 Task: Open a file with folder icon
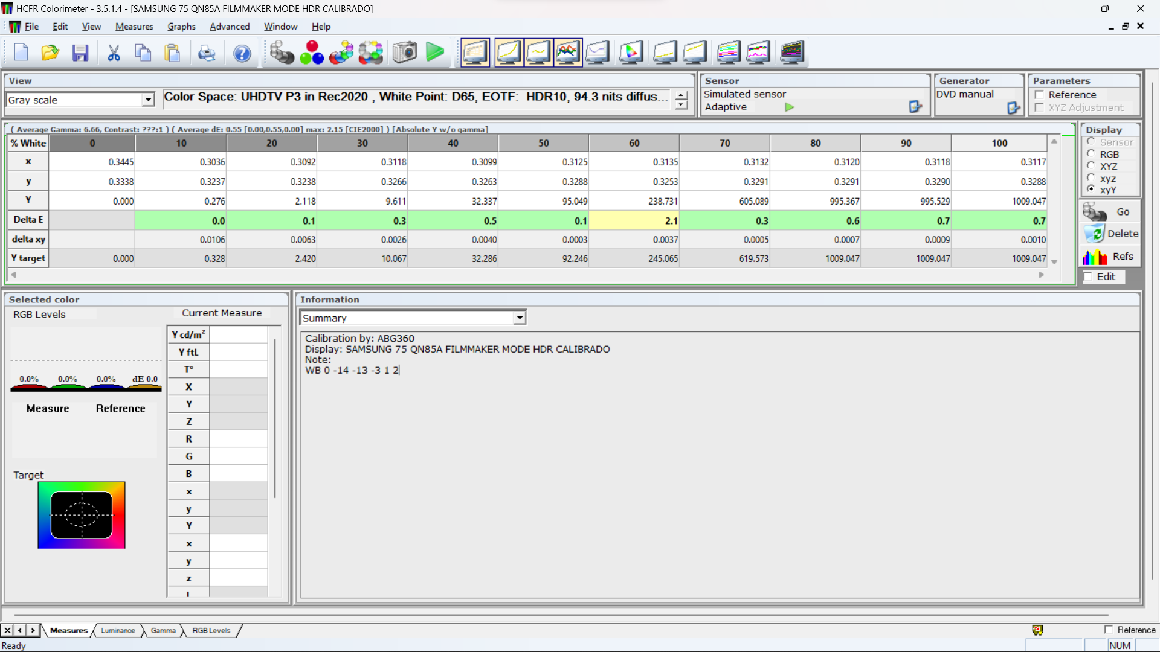tap(50, 53)
